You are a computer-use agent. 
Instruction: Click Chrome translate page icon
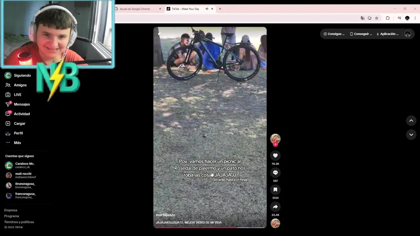point(363,18)
